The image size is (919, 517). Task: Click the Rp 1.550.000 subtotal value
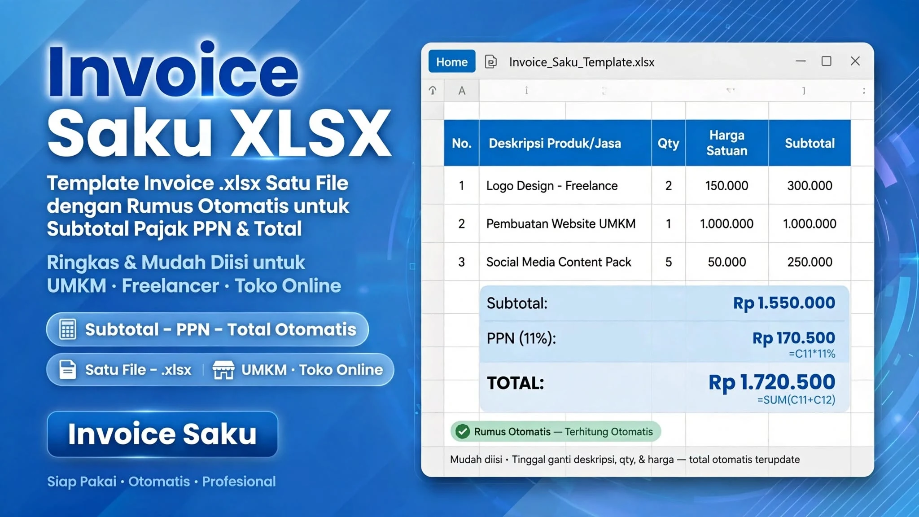(x=784, y=303)
